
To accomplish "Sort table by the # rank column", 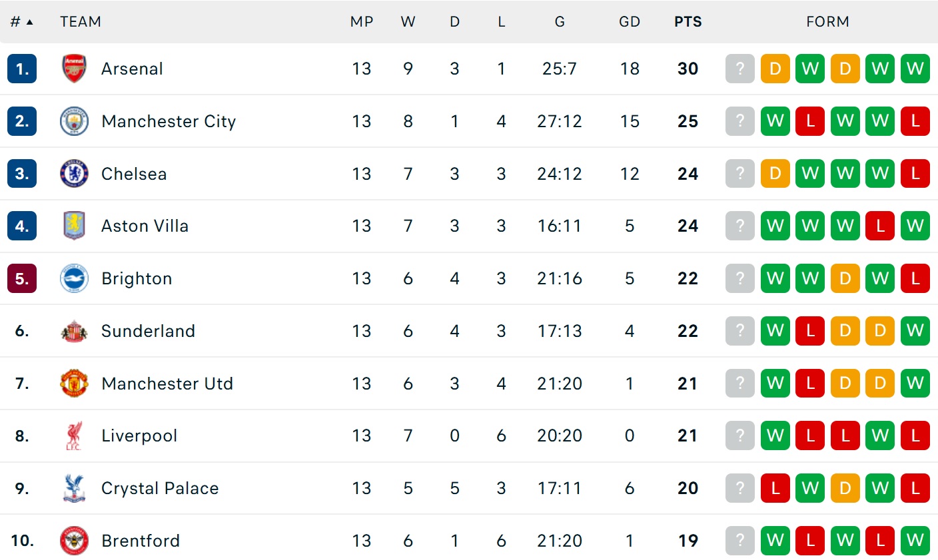I will [x=21, y=22].
